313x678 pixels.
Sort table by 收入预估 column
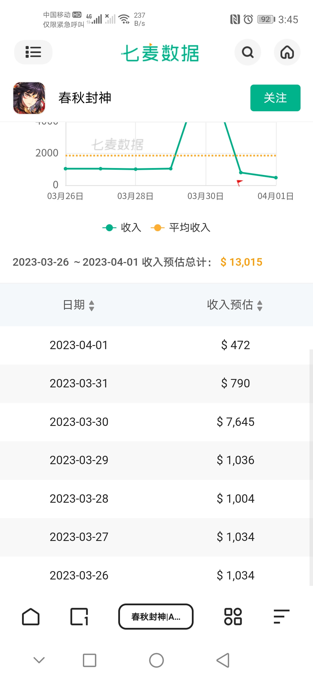(x=235, y=305)
